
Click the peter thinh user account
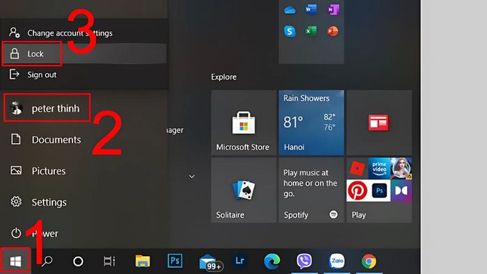[47, 108]
